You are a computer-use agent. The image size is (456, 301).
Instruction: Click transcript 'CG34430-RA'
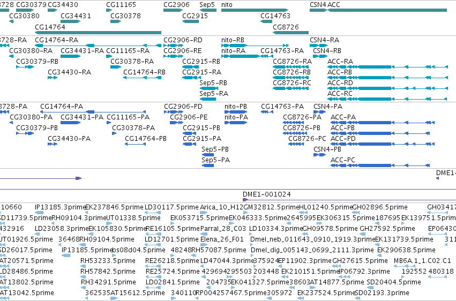[69, 72]
